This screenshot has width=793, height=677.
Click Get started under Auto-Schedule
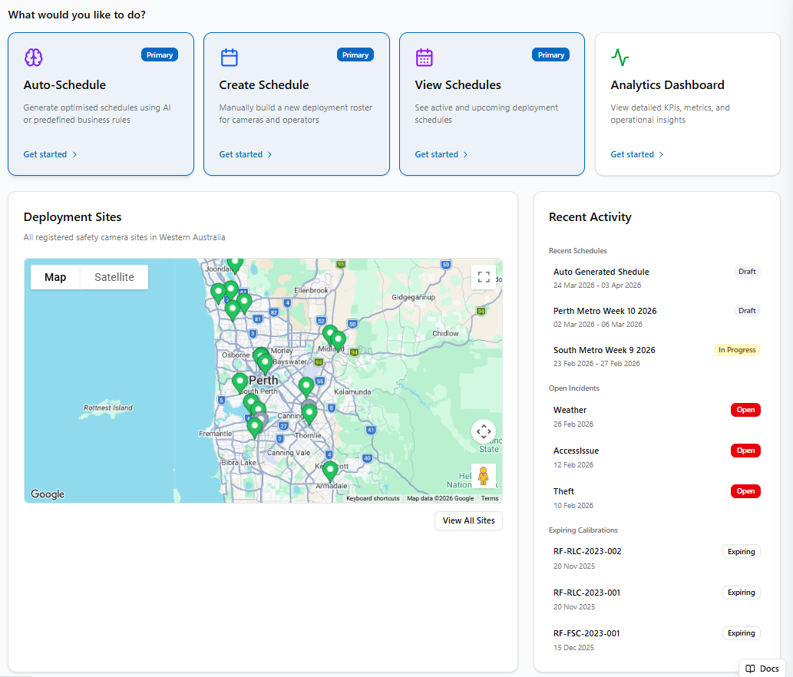point(50,154)
